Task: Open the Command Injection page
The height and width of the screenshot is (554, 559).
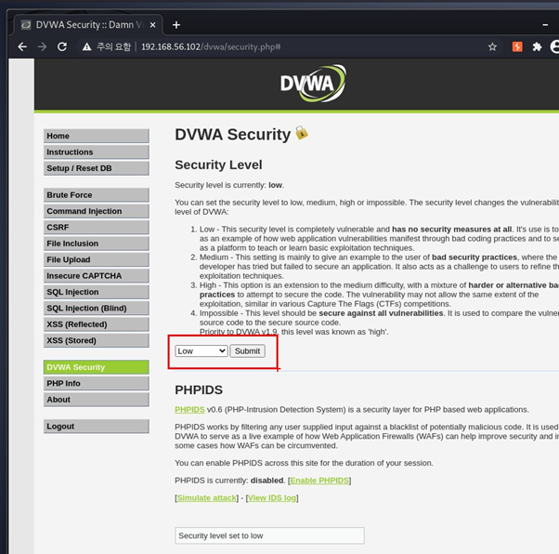Action: pos(97,211)
